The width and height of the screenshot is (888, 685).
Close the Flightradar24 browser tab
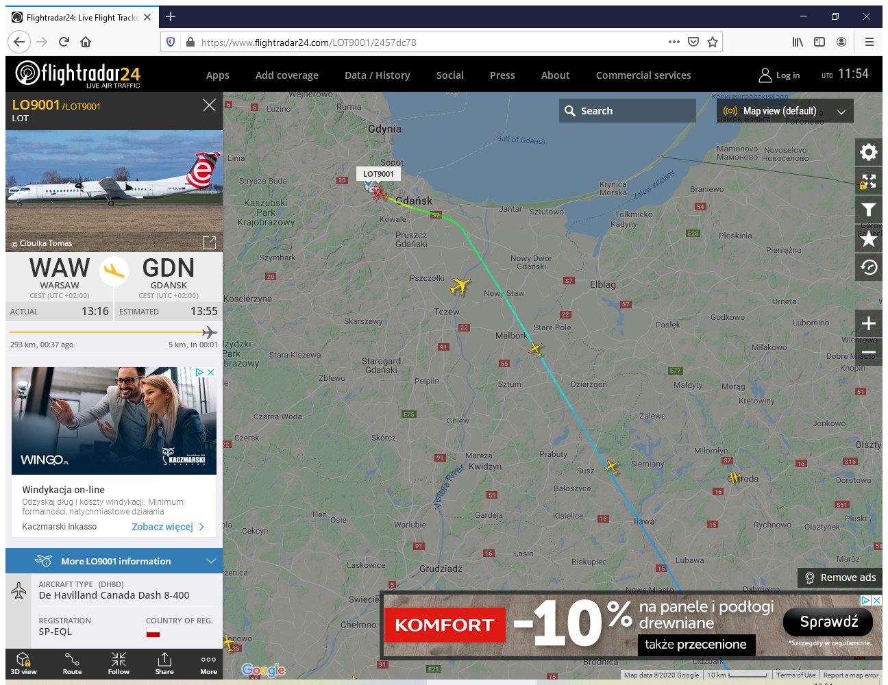tap(147, 17)
